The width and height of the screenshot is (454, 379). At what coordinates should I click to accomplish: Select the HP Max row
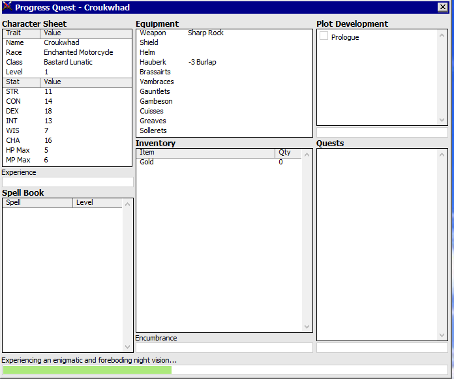67,151
